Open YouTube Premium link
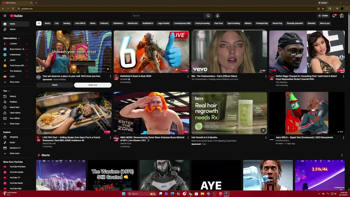Screen dimensions: 350x197 pyautogui.click(x=16, y=167)
